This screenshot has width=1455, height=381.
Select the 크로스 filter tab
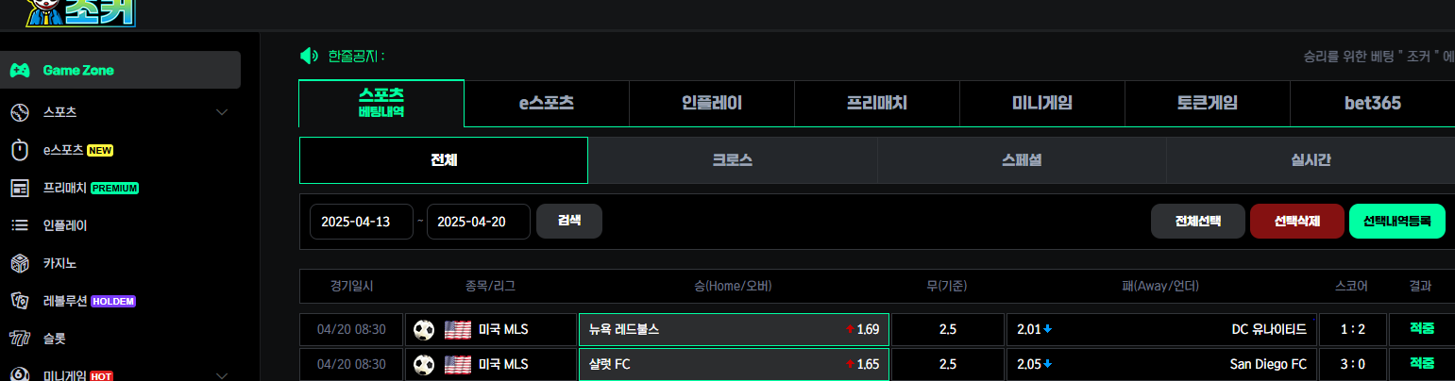click(733, 160)
